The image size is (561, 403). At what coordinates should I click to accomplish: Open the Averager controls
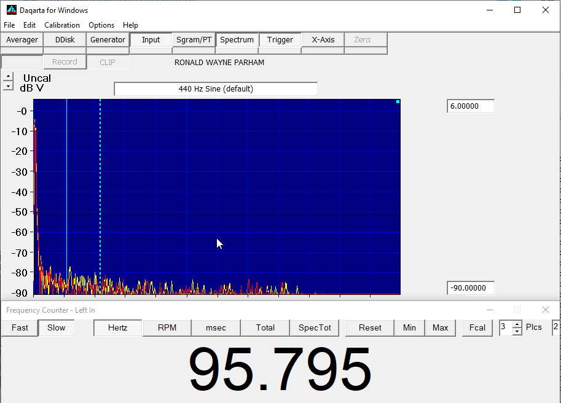(x=22, y=40)
